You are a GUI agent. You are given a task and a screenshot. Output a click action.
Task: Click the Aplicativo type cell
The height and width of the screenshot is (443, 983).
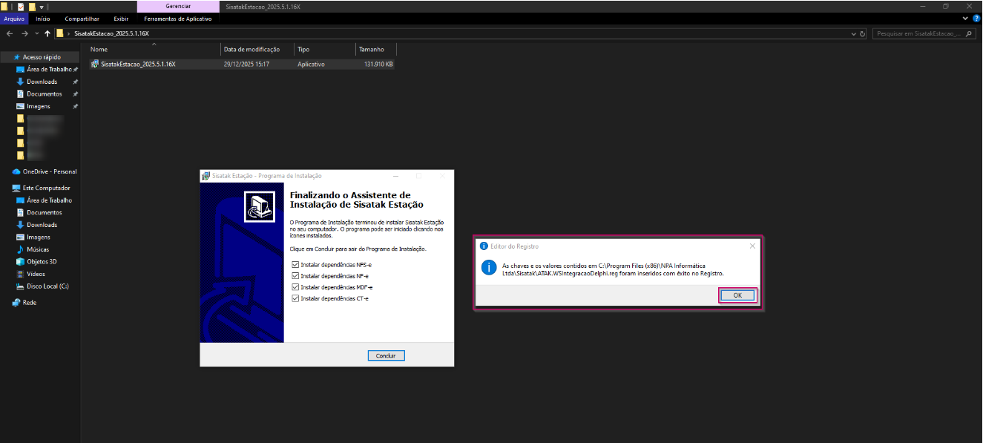pyautogui.click(x=311, y=64)
